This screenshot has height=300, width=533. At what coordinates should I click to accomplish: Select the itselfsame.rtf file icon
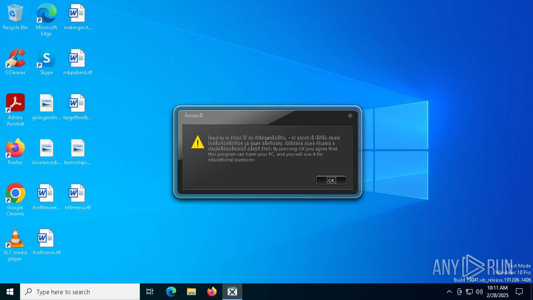(46, 242)
